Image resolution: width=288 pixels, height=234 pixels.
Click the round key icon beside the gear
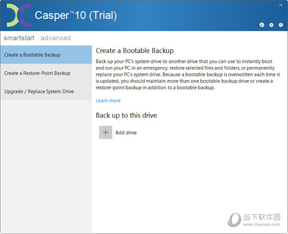pos(262,25)
